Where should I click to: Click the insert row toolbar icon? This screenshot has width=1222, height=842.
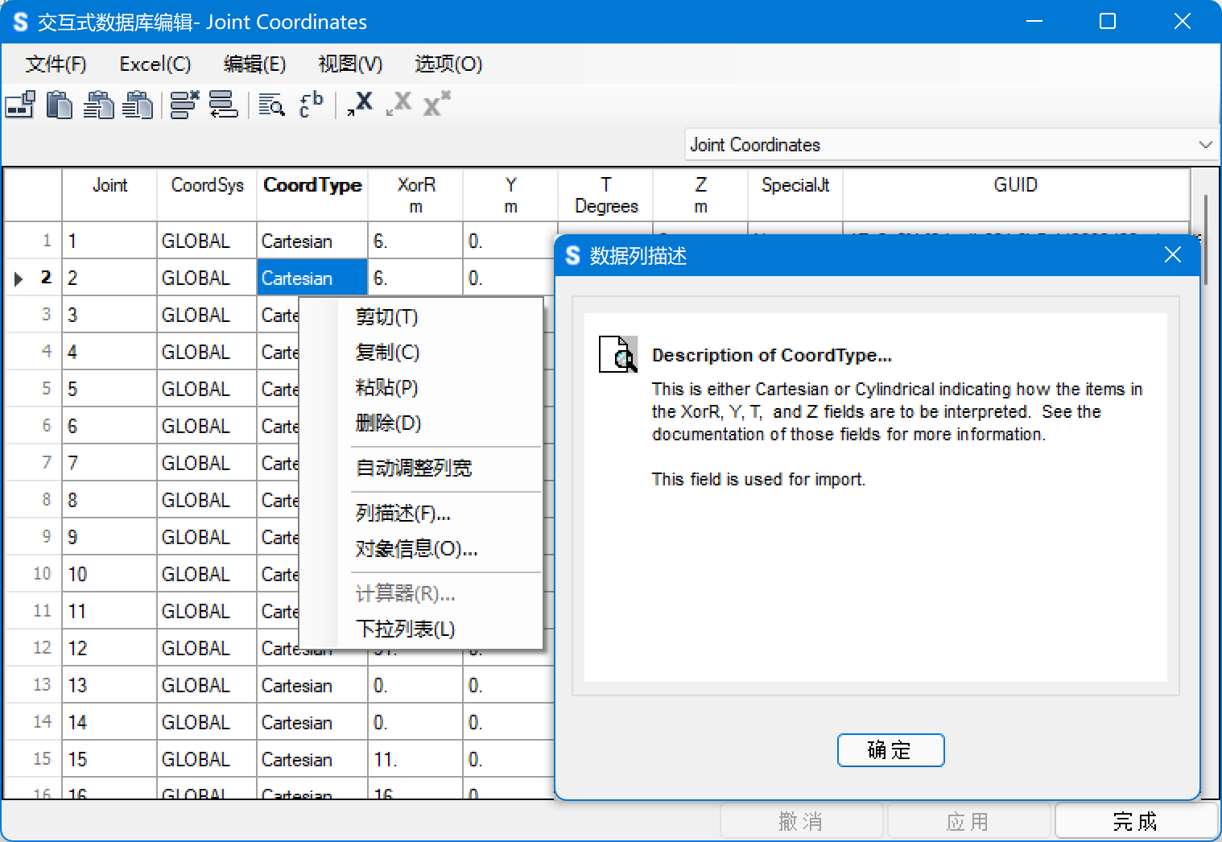[x=223, y=105]
